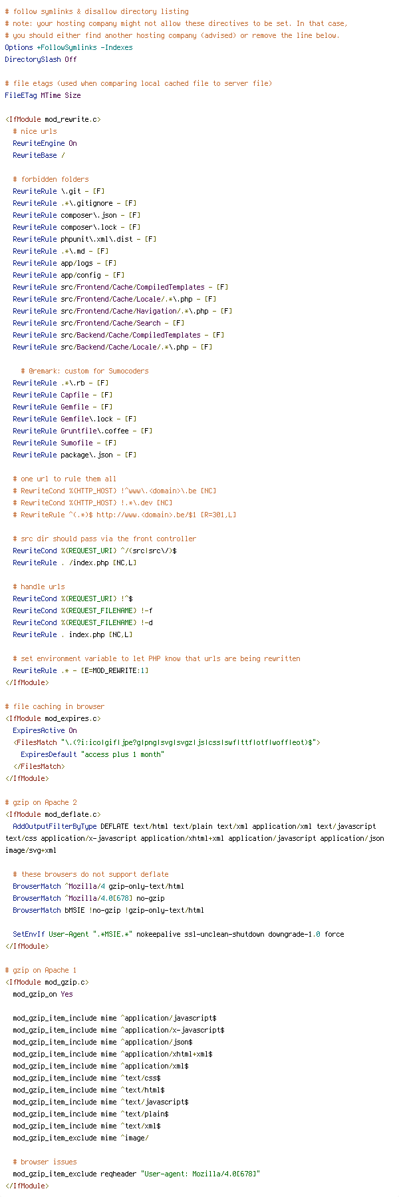This screenshot has width=399, height=1197.
Task: Click the "FileETag MTime Size" line
Action: coord(43,95)
